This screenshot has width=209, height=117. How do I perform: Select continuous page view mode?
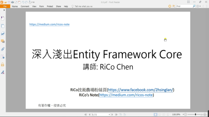(160, 114)
